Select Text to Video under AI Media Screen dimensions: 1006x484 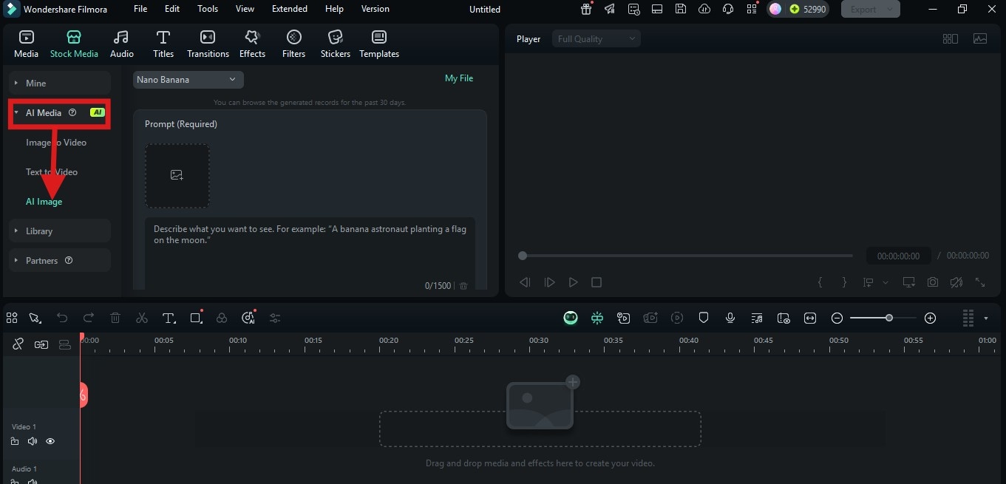pyautogui.click(x=52, y=171)
